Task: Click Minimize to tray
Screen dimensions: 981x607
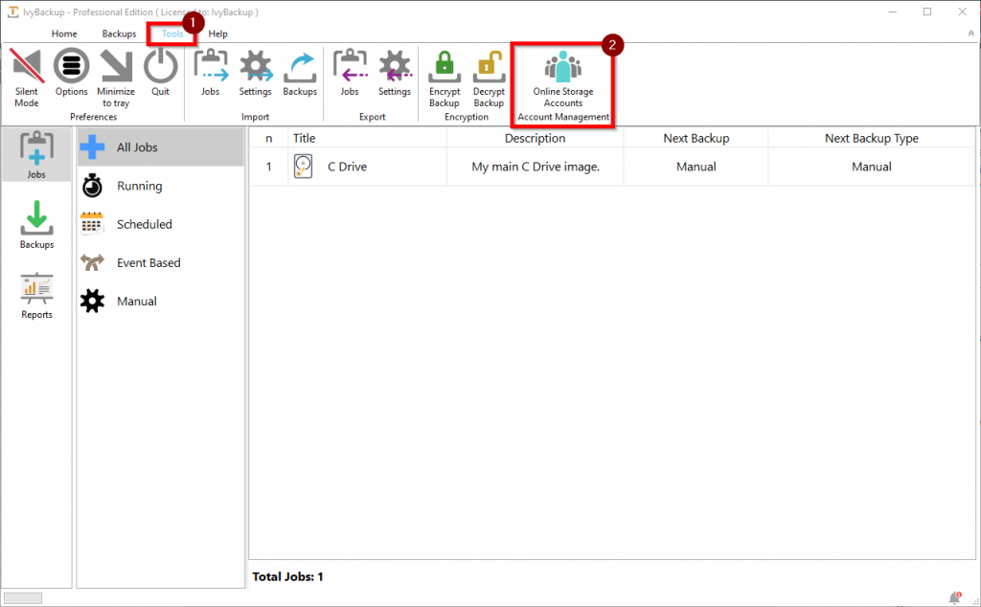Action: [x=115, y=77]
